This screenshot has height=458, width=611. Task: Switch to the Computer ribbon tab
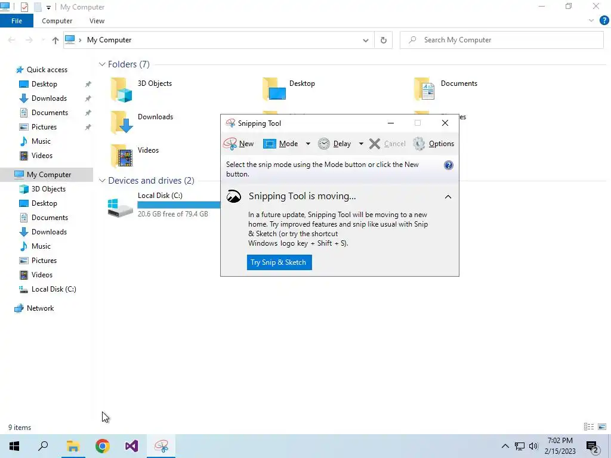57,21
